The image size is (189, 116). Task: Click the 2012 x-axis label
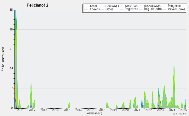coord(32,110)
